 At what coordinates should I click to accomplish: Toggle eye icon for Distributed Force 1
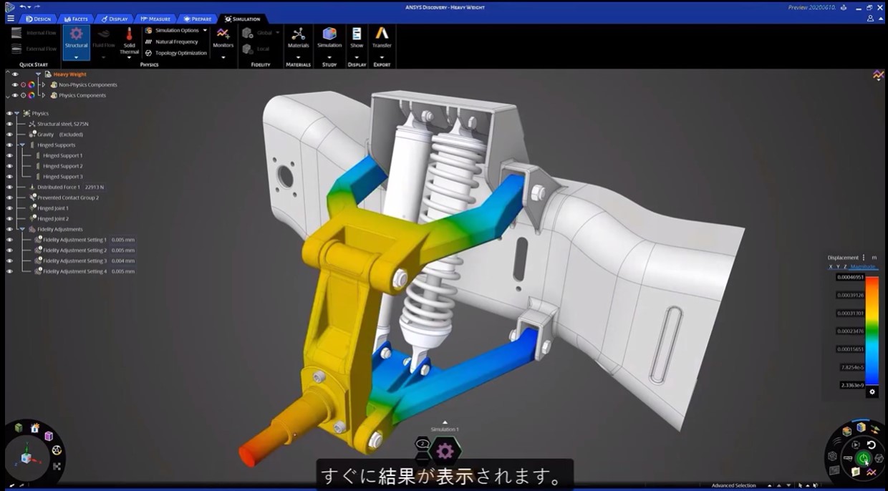[x=9, y=187]
